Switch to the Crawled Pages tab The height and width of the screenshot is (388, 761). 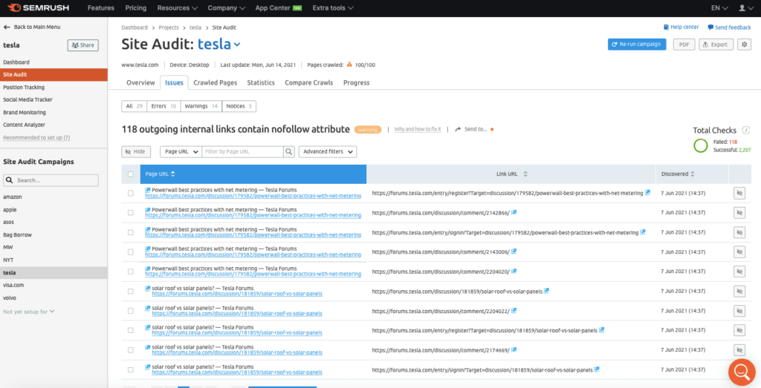(x=215, y=83)
